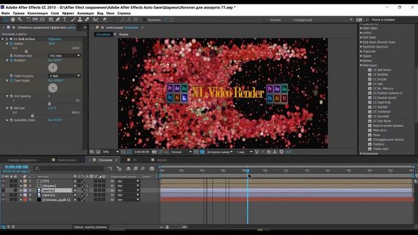Hide layer 1 with its eye icon
This screenshot has width=418, height=235.
click(x=3, y=181)
